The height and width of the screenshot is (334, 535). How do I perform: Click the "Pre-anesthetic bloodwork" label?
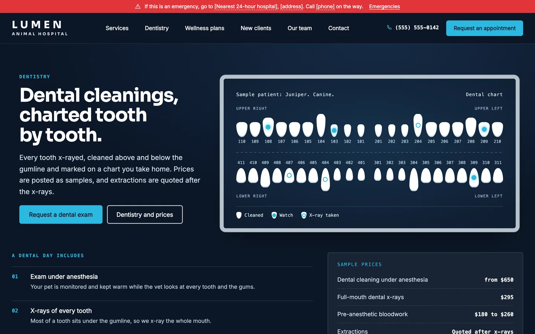[x=372, y=314]
